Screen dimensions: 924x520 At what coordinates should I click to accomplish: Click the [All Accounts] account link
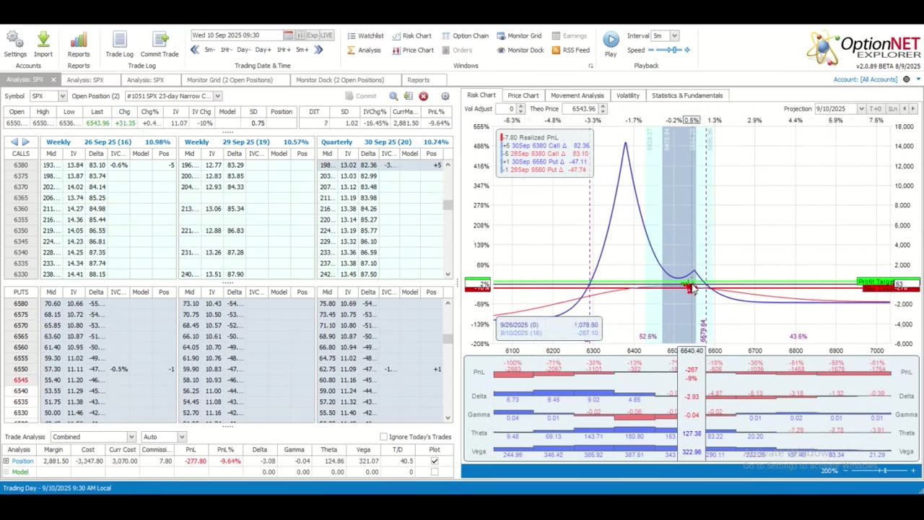[879, 79]
